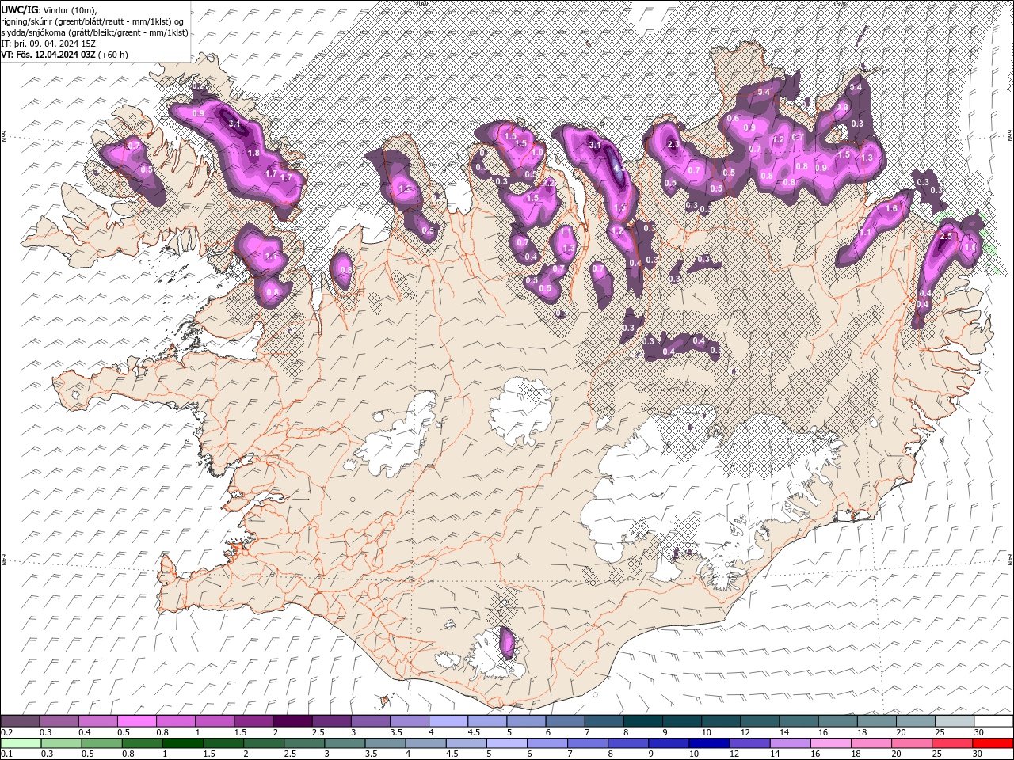Pick upper-row swatch starting at 8
1014x760 pixels.
pos(643,721)
